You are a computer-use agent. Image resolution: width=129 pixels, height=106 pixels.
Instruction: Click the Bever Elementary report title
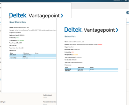click(17, 22)
